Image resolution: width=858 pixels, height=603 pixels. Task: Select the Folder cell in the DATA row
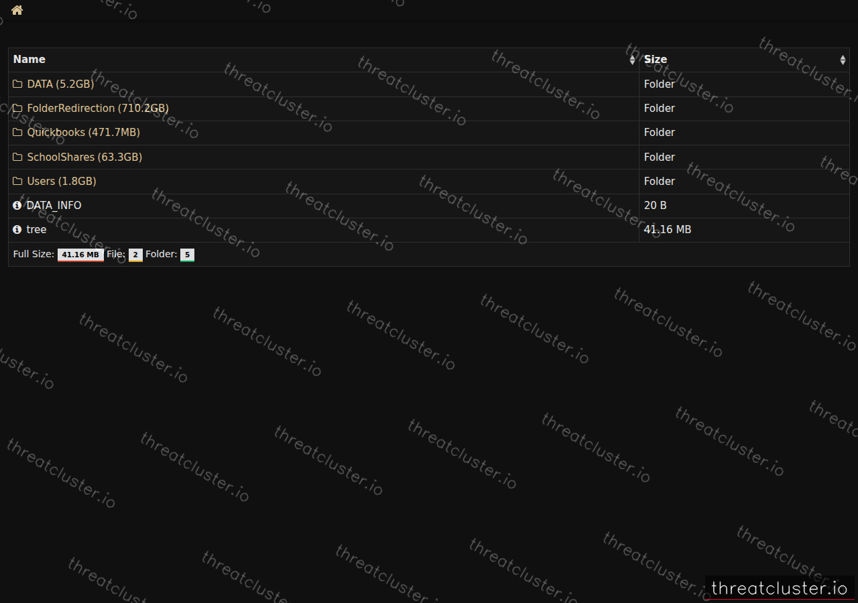(744, 84)
